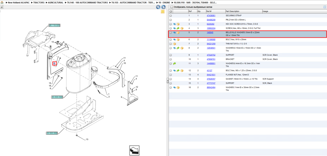Click callout number 13 in the diagram

pos(87,139)
